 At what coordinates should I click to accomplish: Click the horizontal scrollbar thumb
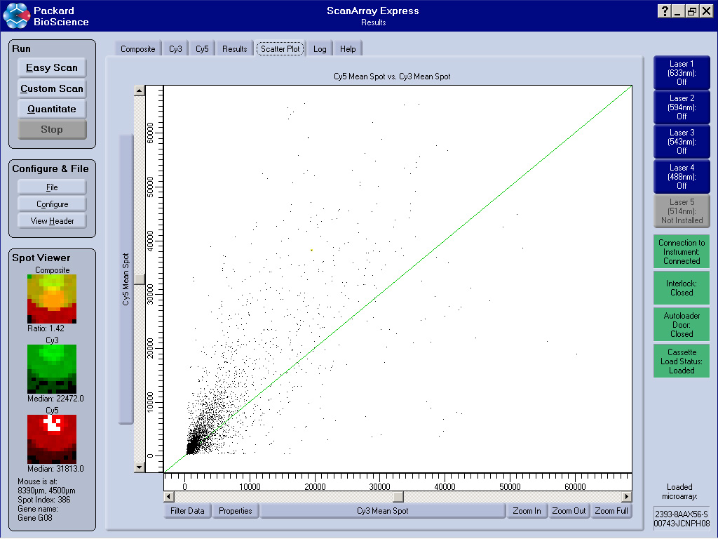398,496
